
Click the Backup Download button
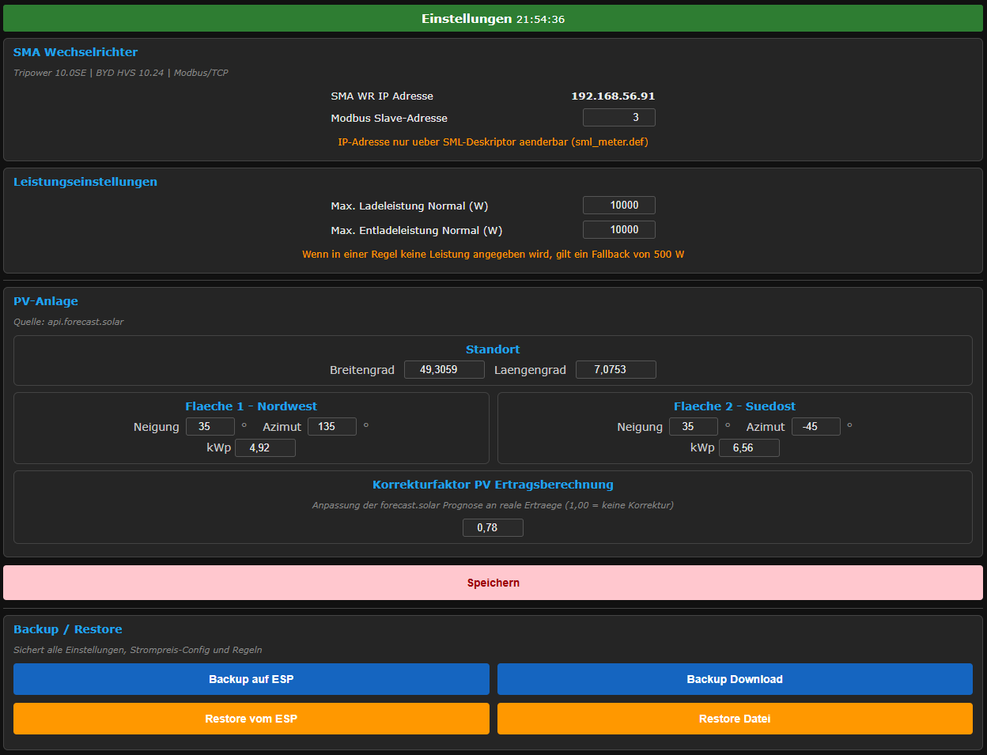click(735, 679)
